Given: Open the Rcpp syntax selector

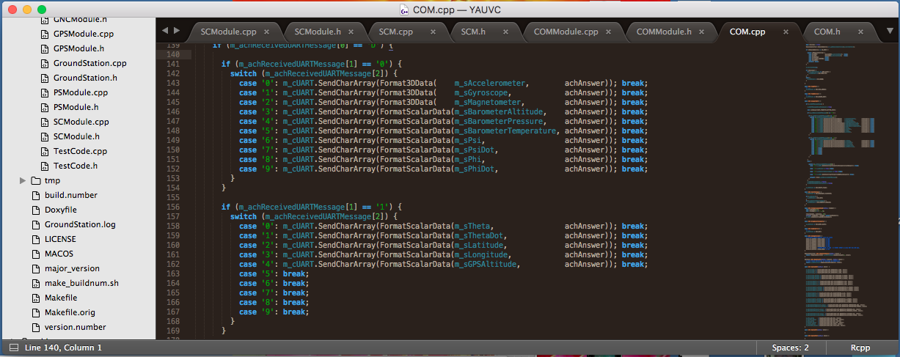Looking at the screenshot, I should (860, 347).
